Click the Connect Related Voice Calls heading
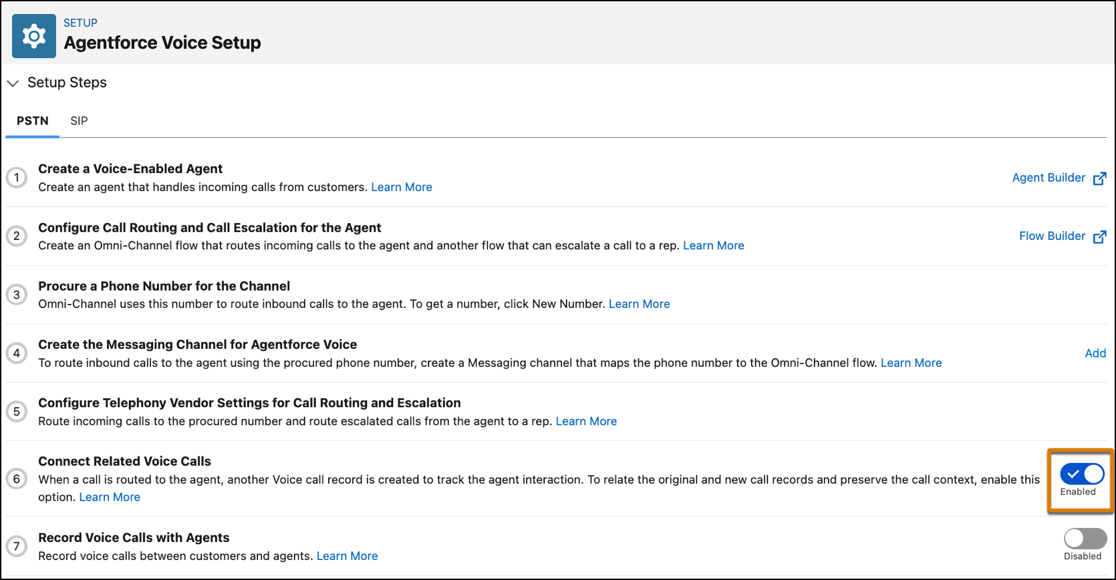The image size is (1116, 580). click(125, 461)
